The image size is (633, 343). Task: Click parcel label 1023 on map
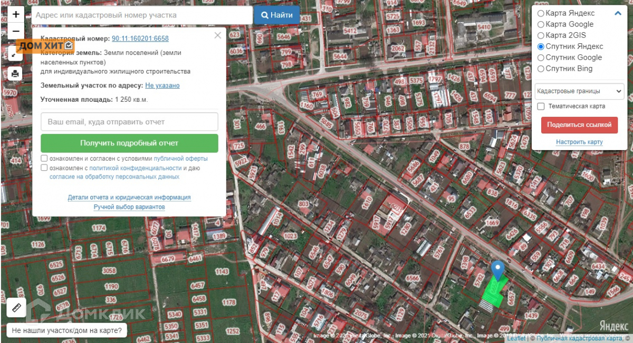coord(291,237)
